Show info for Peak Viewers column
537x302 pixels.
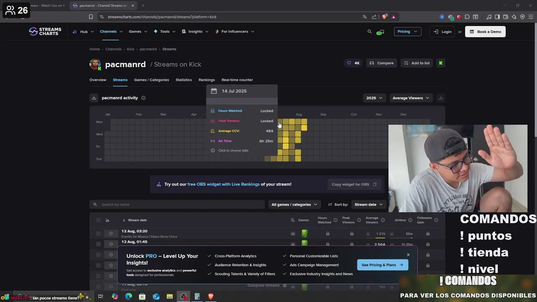coord(359,220)
